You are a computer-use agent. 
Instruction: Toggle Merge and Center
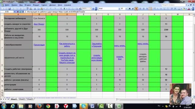pyautogui.click(x=150, y=9)
